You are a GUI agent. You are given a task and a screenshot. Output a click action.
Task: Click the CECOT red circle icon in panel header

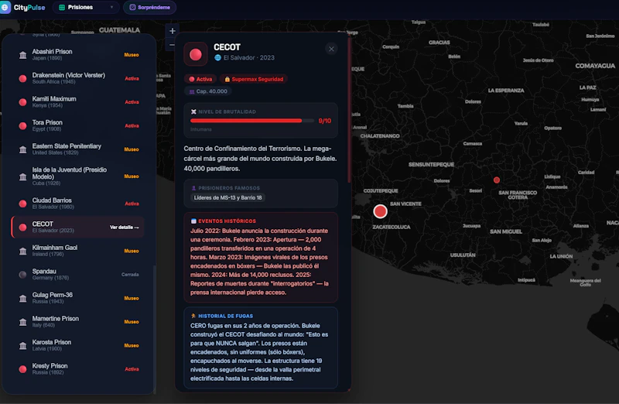pyautogui.click(x=196, y=54)
